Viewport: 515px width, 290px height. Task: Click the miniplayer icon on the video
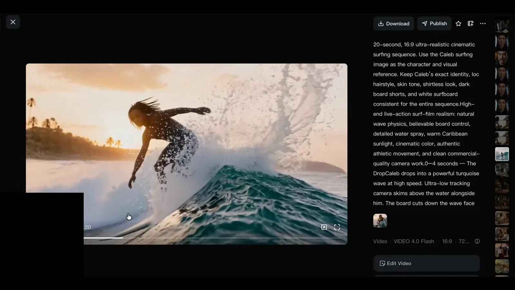[324, 227]
